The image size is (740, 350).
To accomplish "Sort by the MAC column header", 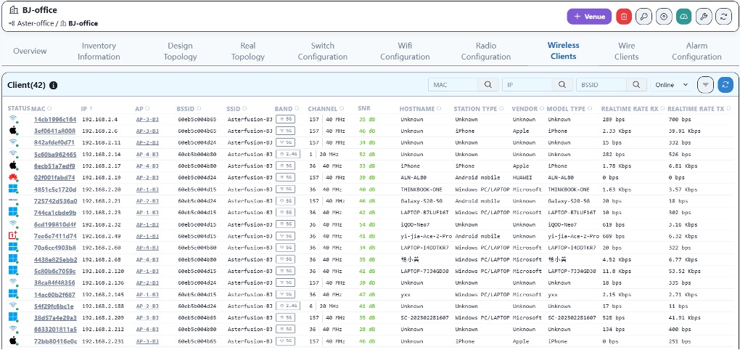I will coord(41,109).
